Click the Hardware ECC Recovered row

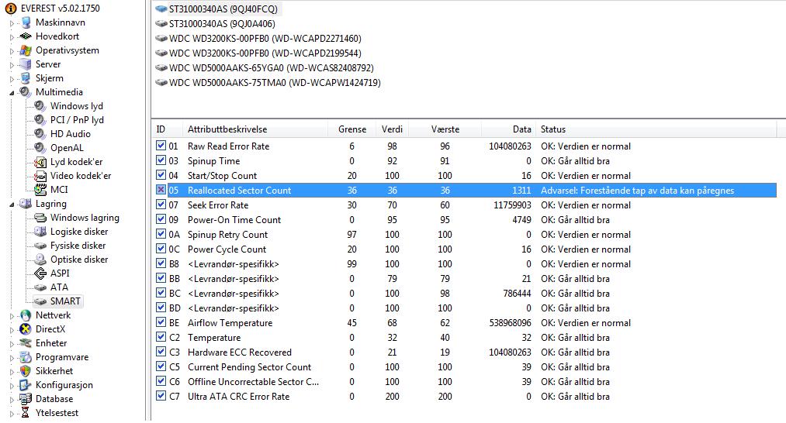(x=464, y=352)
